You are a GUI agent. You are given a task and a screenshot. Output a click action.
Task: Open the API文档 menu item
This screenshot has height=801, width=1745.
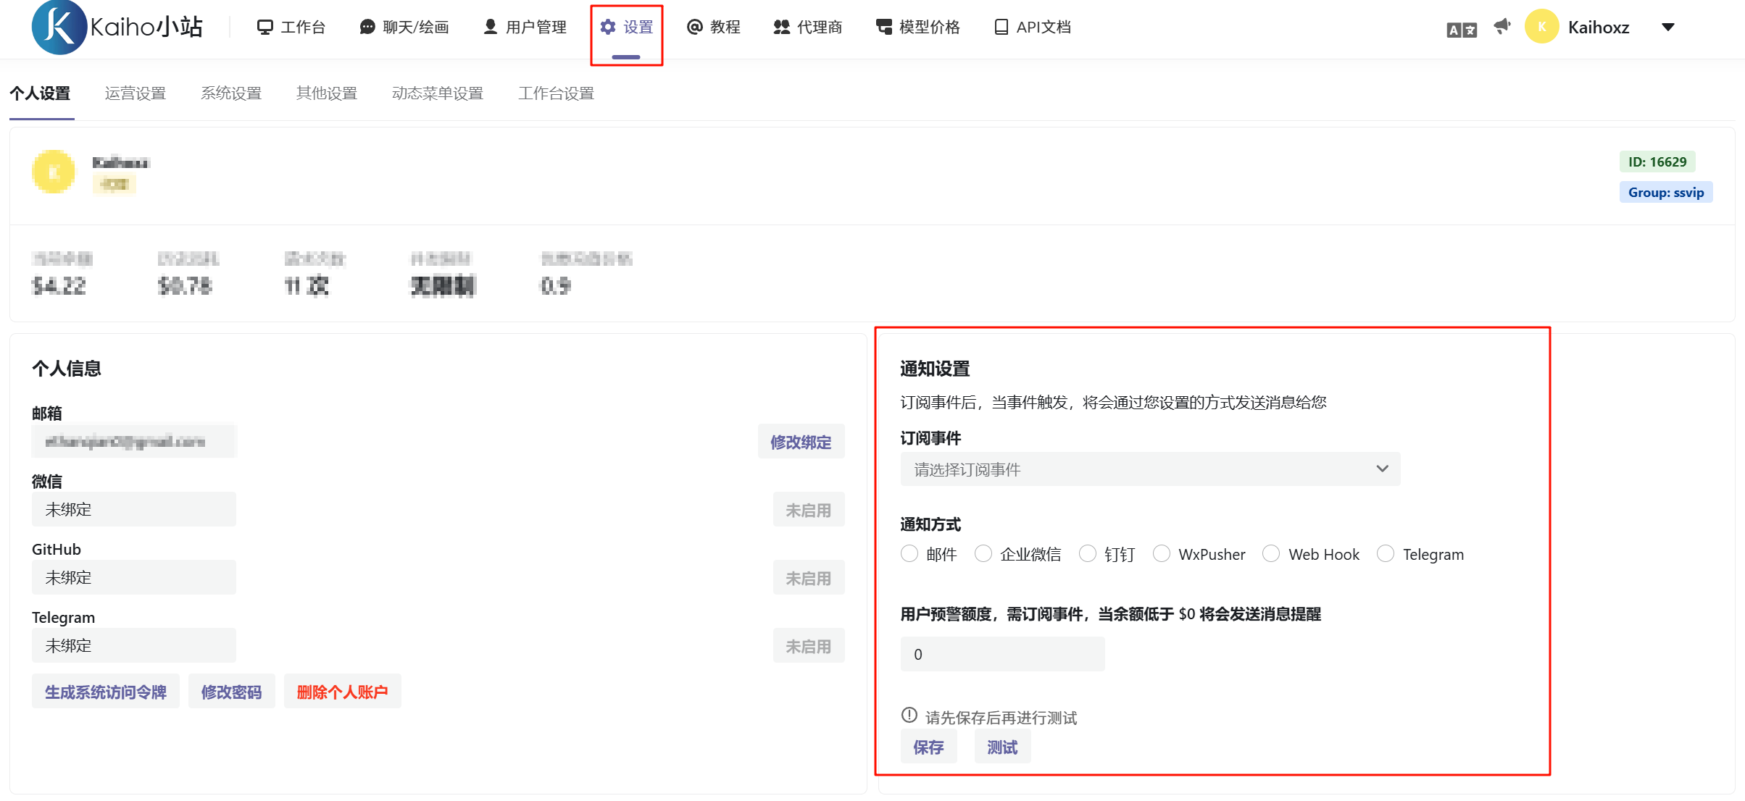1032,28
